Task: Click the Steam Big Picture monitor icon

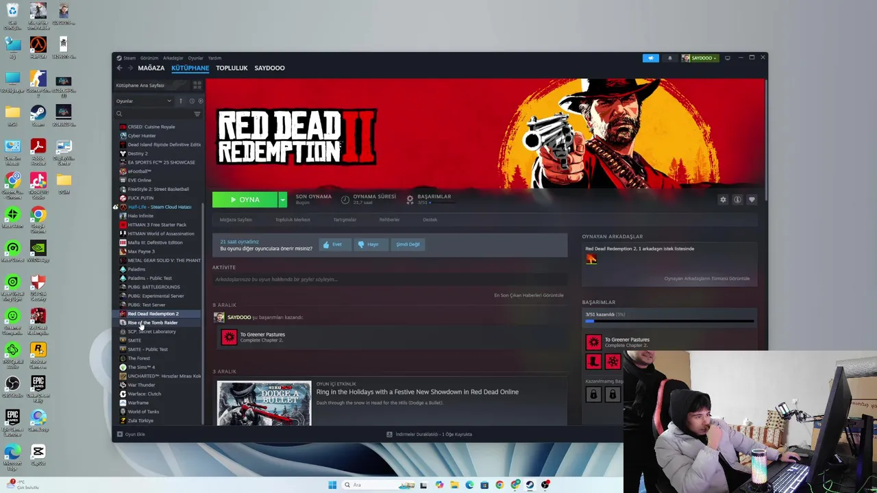Action: point(728,58)
